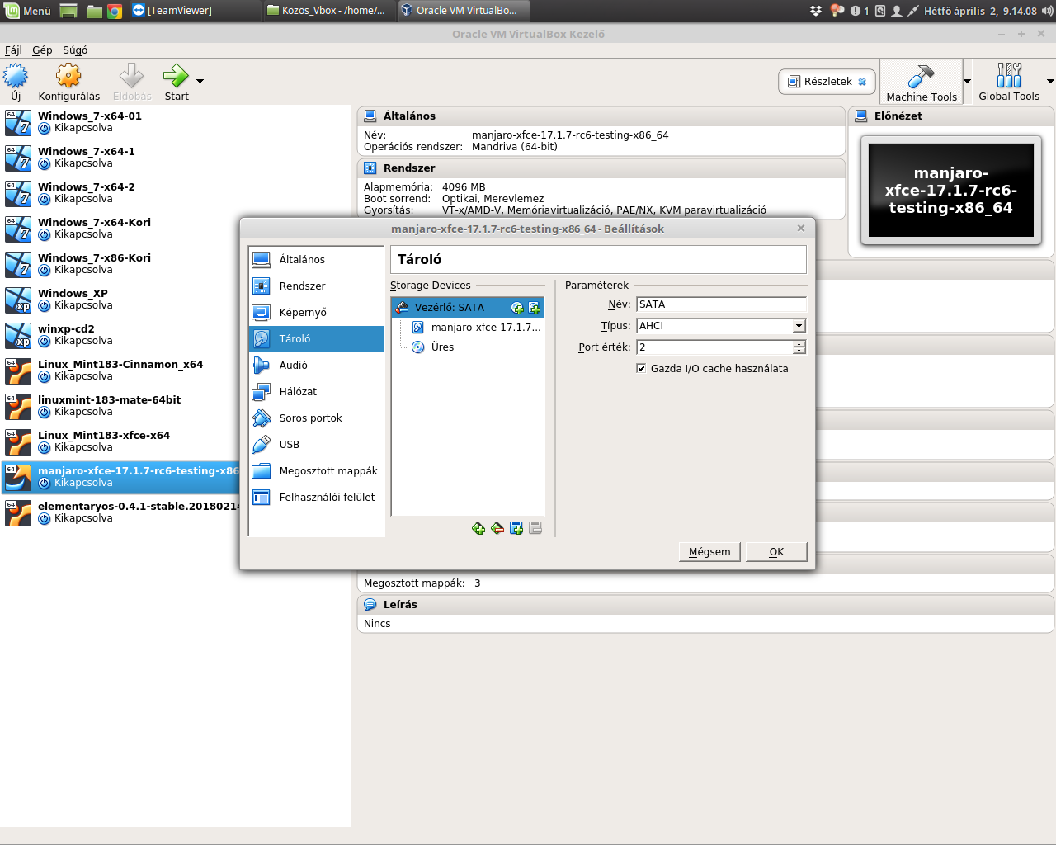The width and height of the screenshot is (1056, 845).
Task: Open the Dropbox tray icon
Action: click(816, 11)
